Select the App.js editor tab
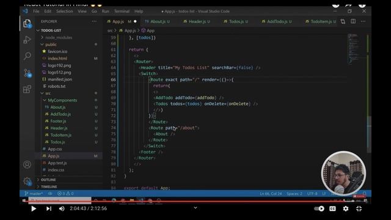This screenshot has height=220, width=391. (122, 22)
